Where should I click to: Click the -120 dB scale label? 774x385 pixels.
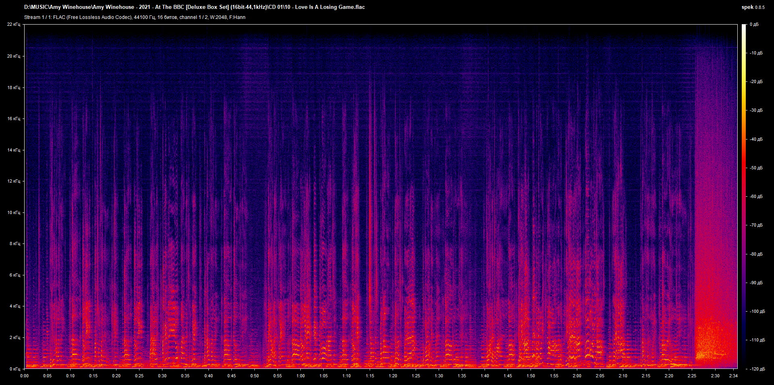(757, 369)
